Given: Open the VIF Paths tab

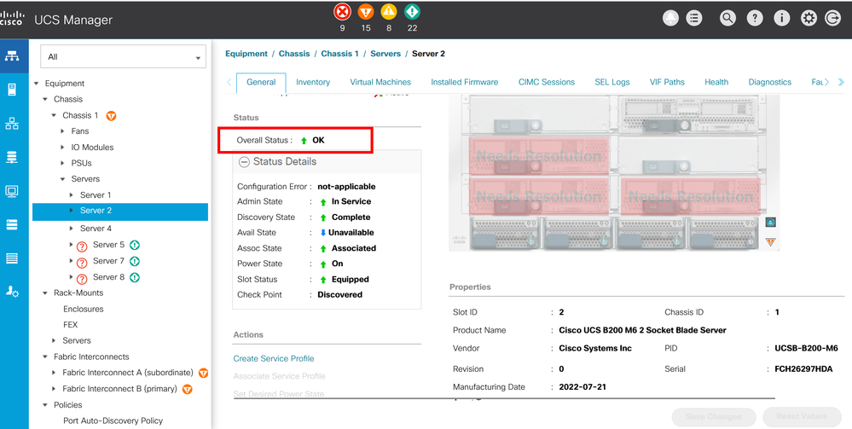Looking at the screenshot, I should [x=667, y=82].
